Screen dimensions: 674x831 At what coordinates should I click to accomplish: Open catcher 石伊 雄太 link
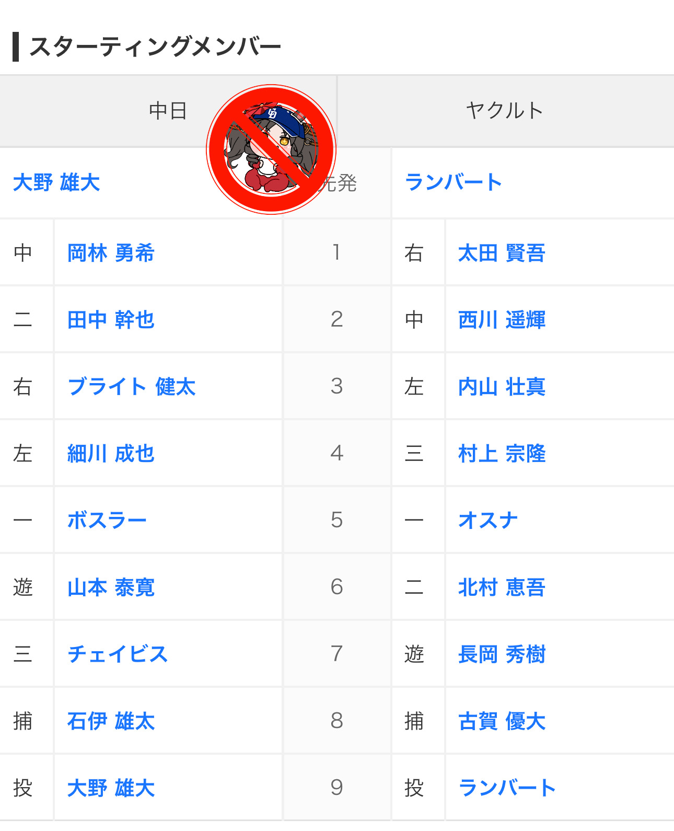click(111, 721)
